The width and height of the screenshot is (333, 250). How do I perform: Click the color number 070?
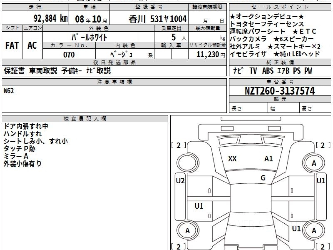[x=69, y=55]
